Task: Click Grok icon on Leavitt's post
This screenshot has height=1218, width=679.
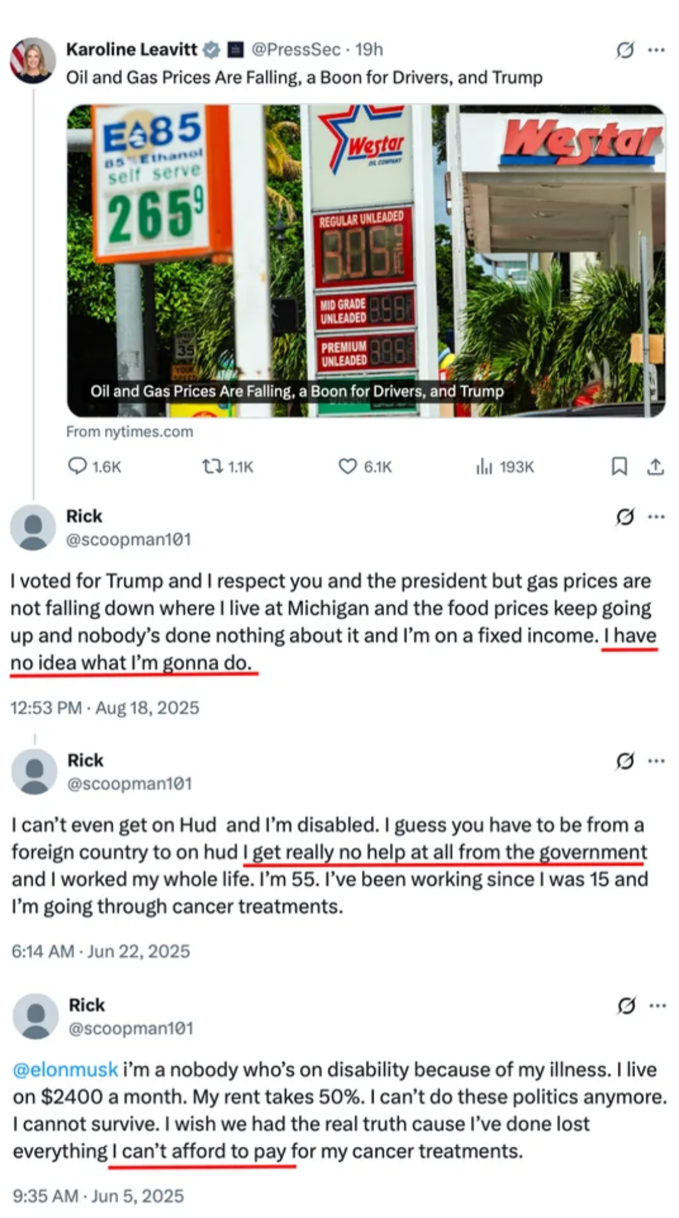Action: [x=624, y=50]
